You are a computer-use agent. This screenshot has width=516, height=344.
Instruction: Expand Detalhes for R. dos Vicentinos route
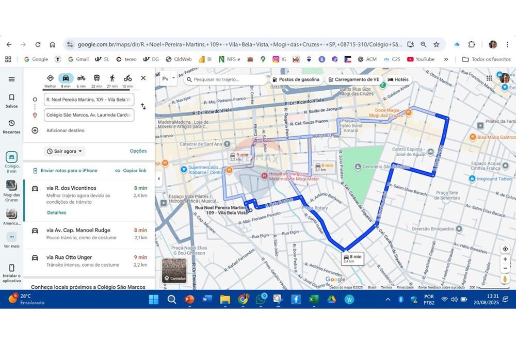(56, 212)
